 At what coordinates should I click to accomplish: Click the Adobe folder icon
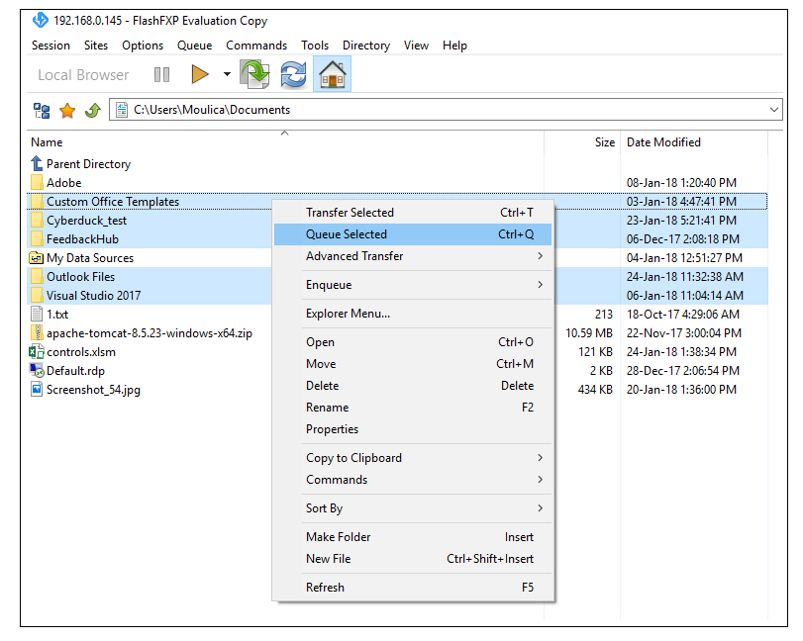37,183
